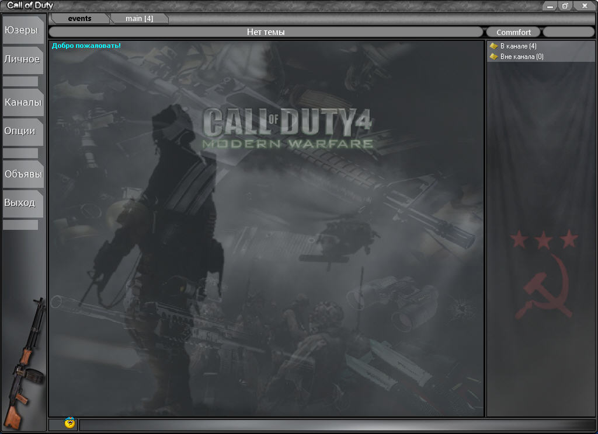Focus the message input field
The width and height of the screenshot is (598, 434).
[x=337, y=425]
